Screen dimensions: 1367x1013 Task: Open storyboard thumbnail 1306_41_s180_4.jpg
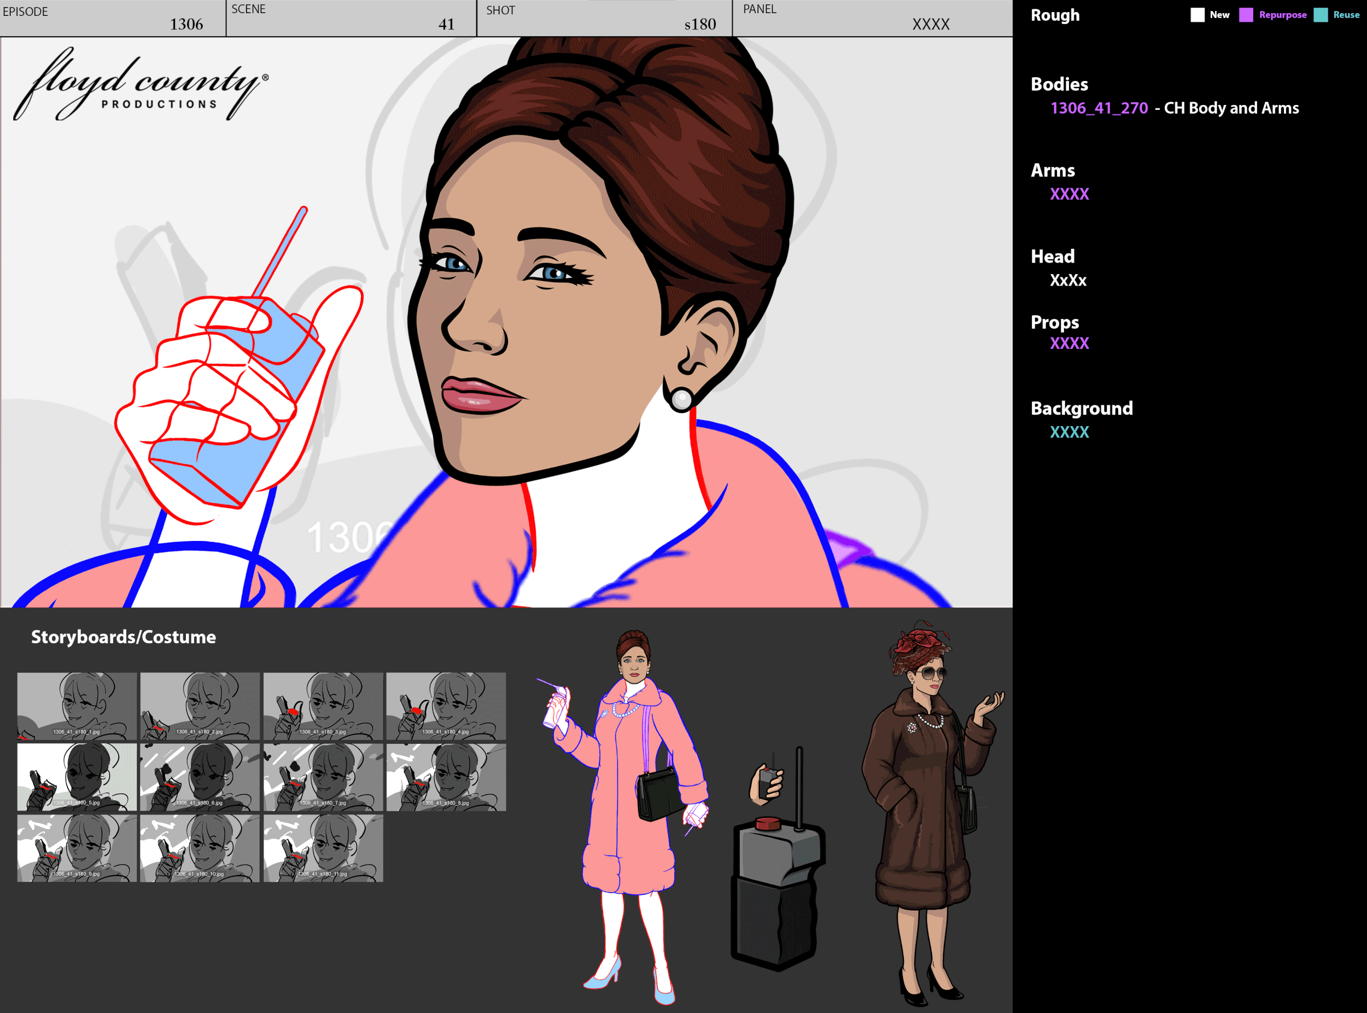pos(446,706)
